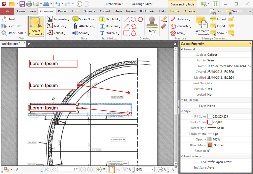Choose the Underline tool
Viewport: 253px width, 174px height.
[110, 26]
